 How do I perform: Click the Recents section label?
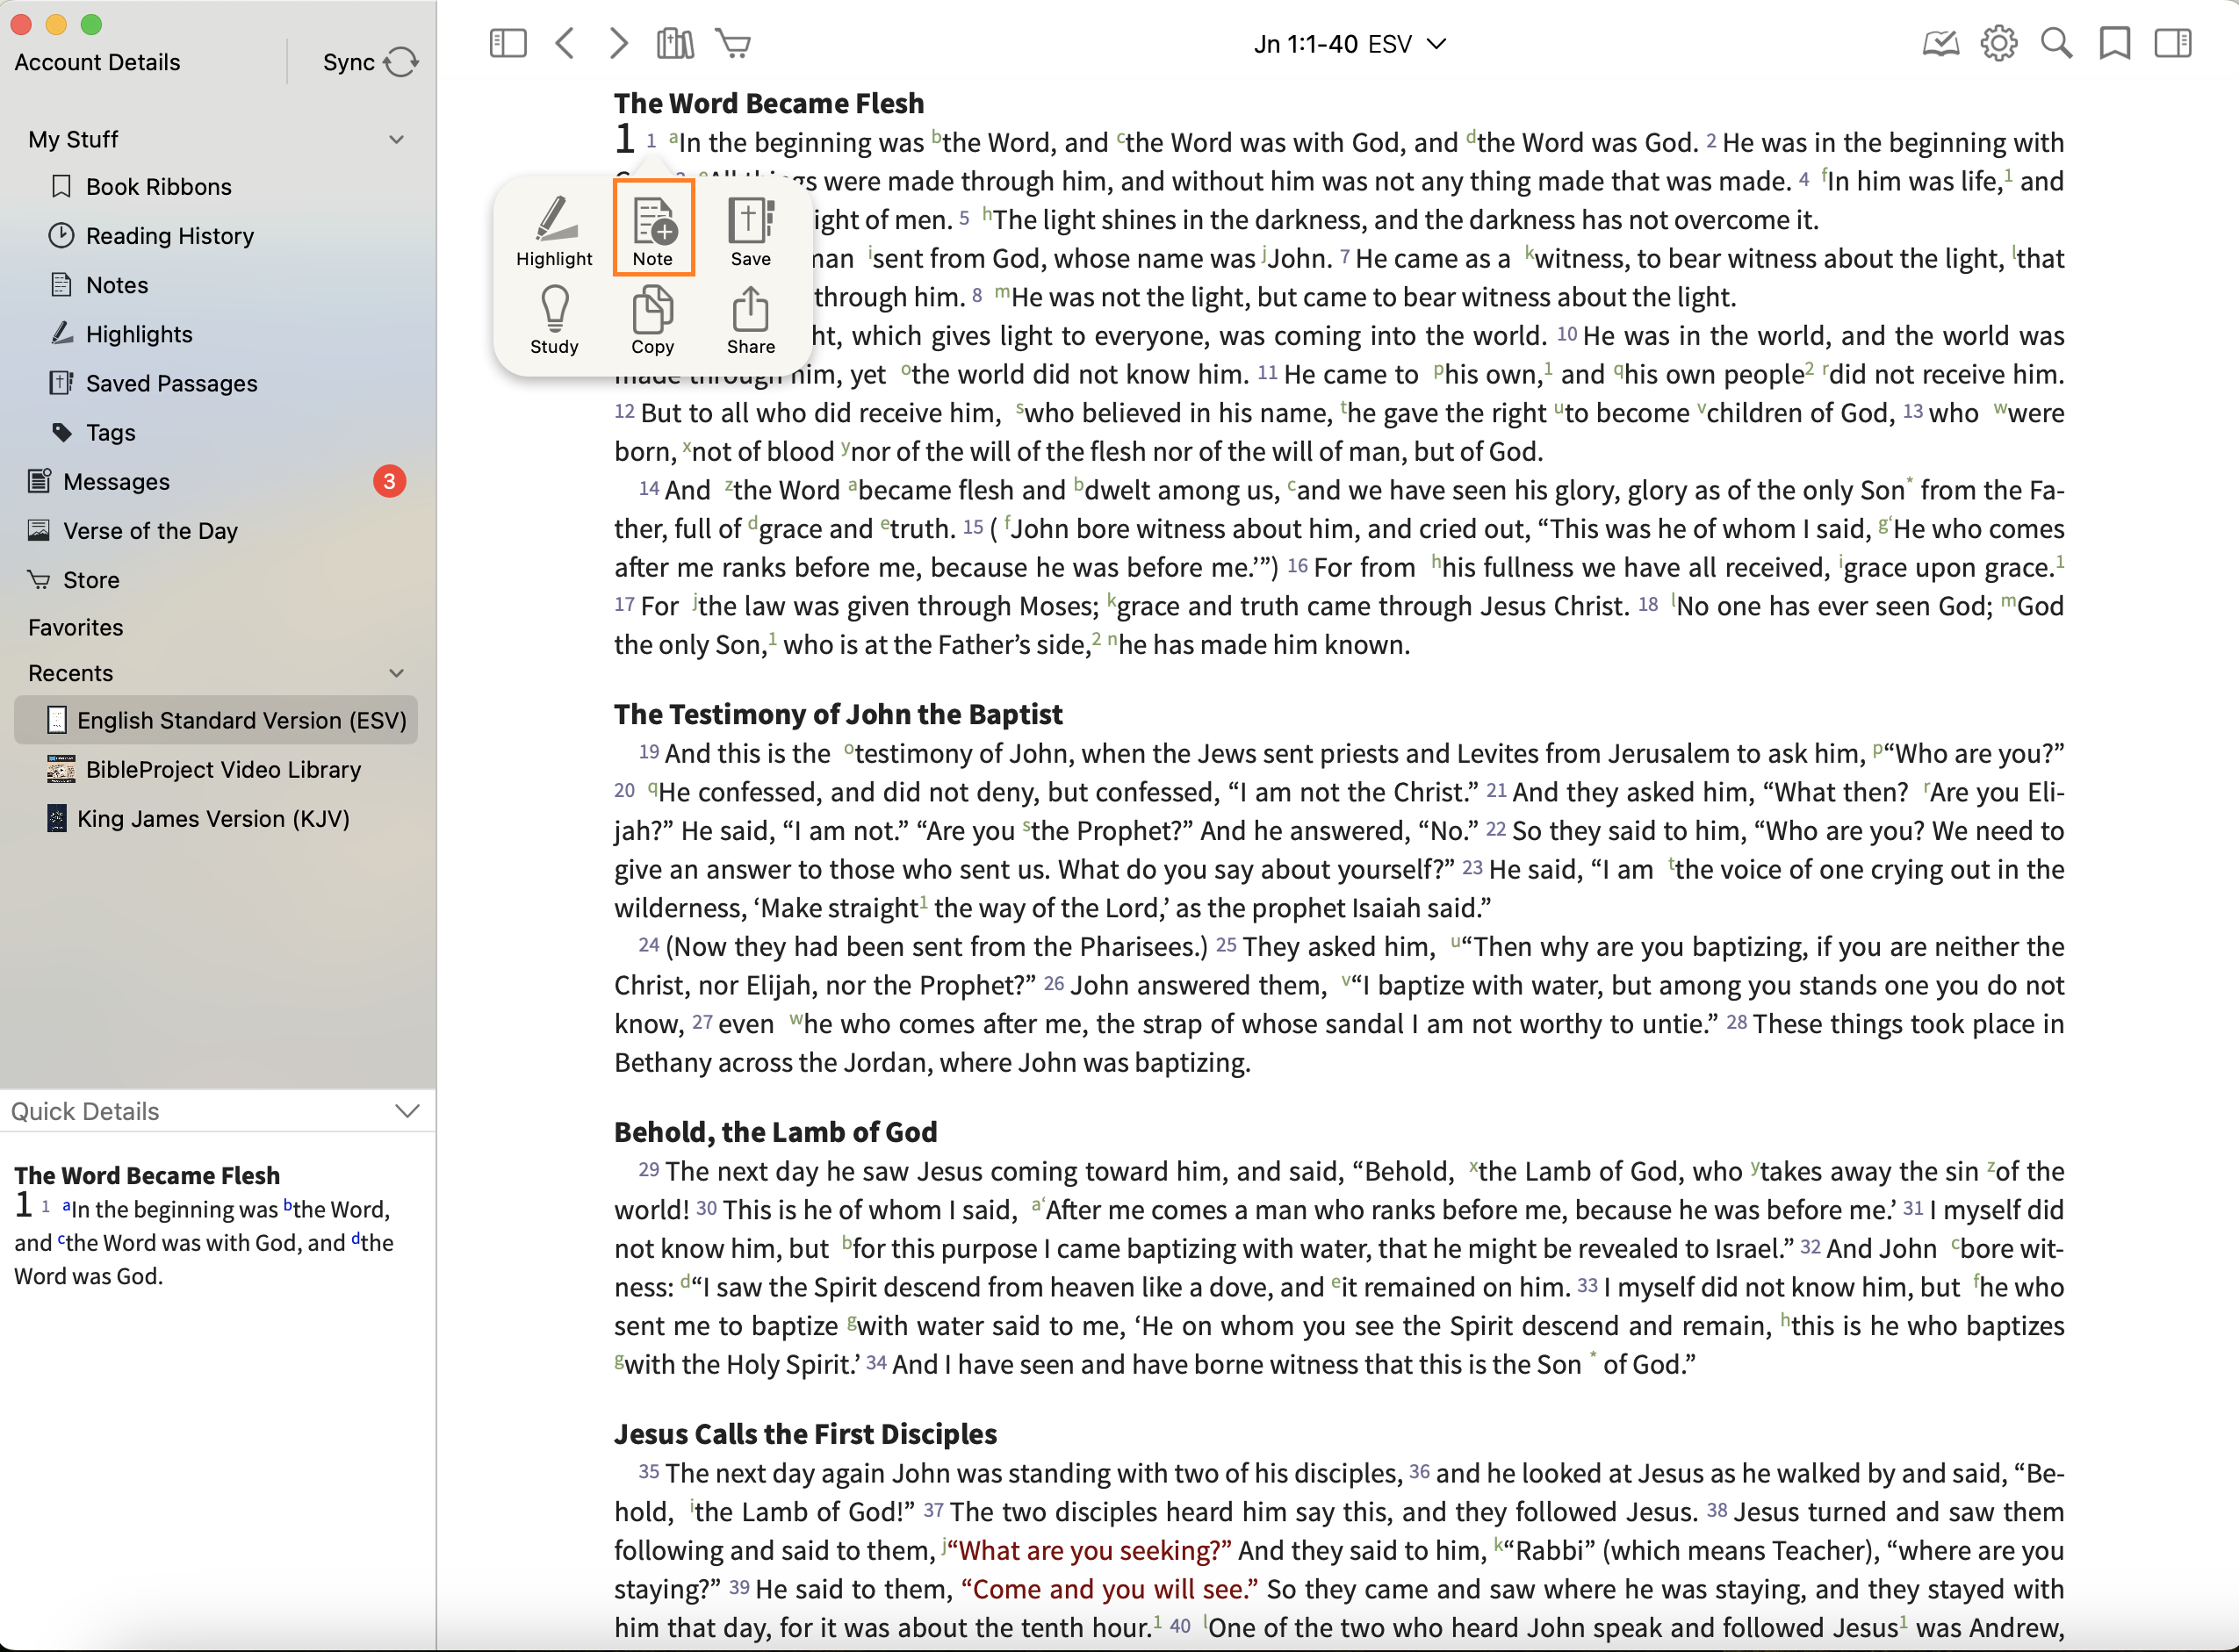pos(71,673)
